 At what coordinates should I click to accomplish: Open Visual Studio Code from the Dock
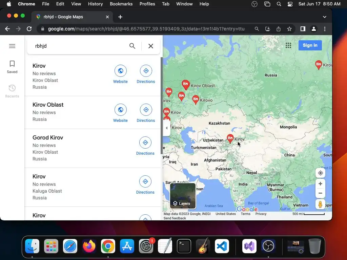pyautogui.click(x=222, y=246)
